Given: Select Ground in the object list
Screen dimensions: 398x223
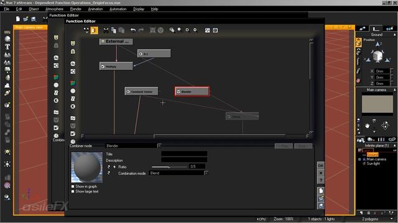Looking at the screenshot, I should 373,154.
